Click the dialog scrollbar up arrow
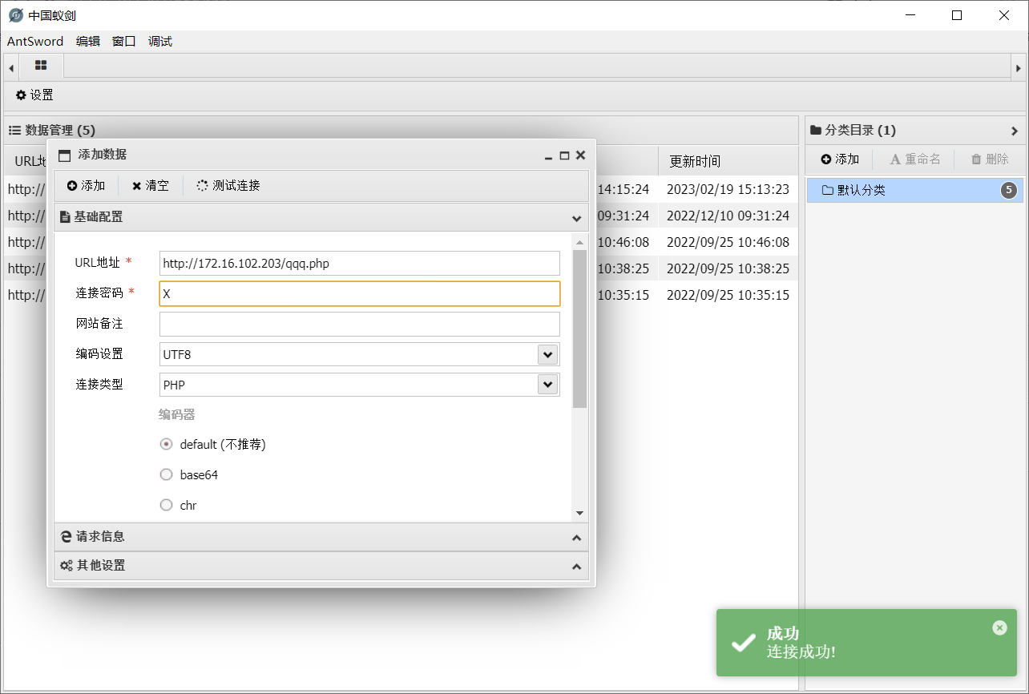This screenshot has width=1029, height=694. pyautogui.click(x=579, y=242)
